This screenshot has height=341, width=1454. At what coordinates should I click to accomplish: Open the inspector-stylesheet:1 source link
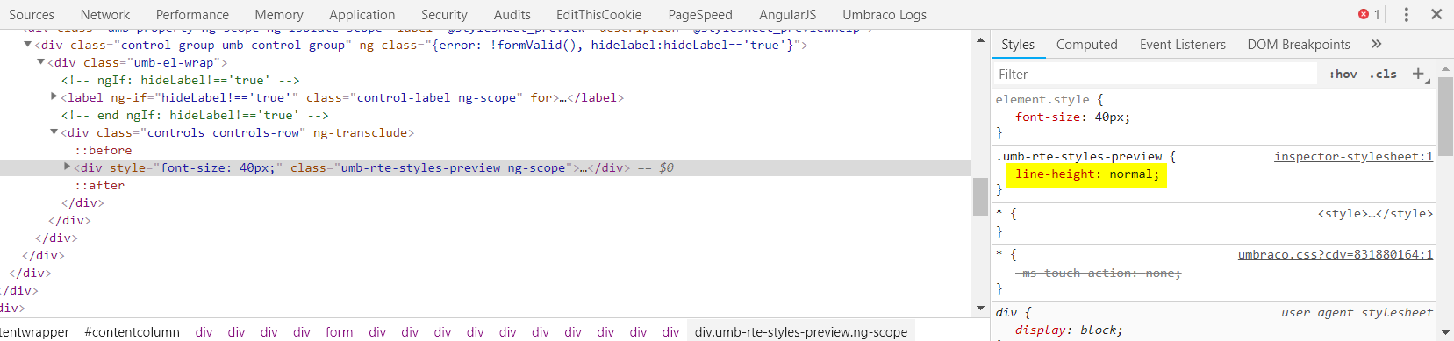point(1353,156)
